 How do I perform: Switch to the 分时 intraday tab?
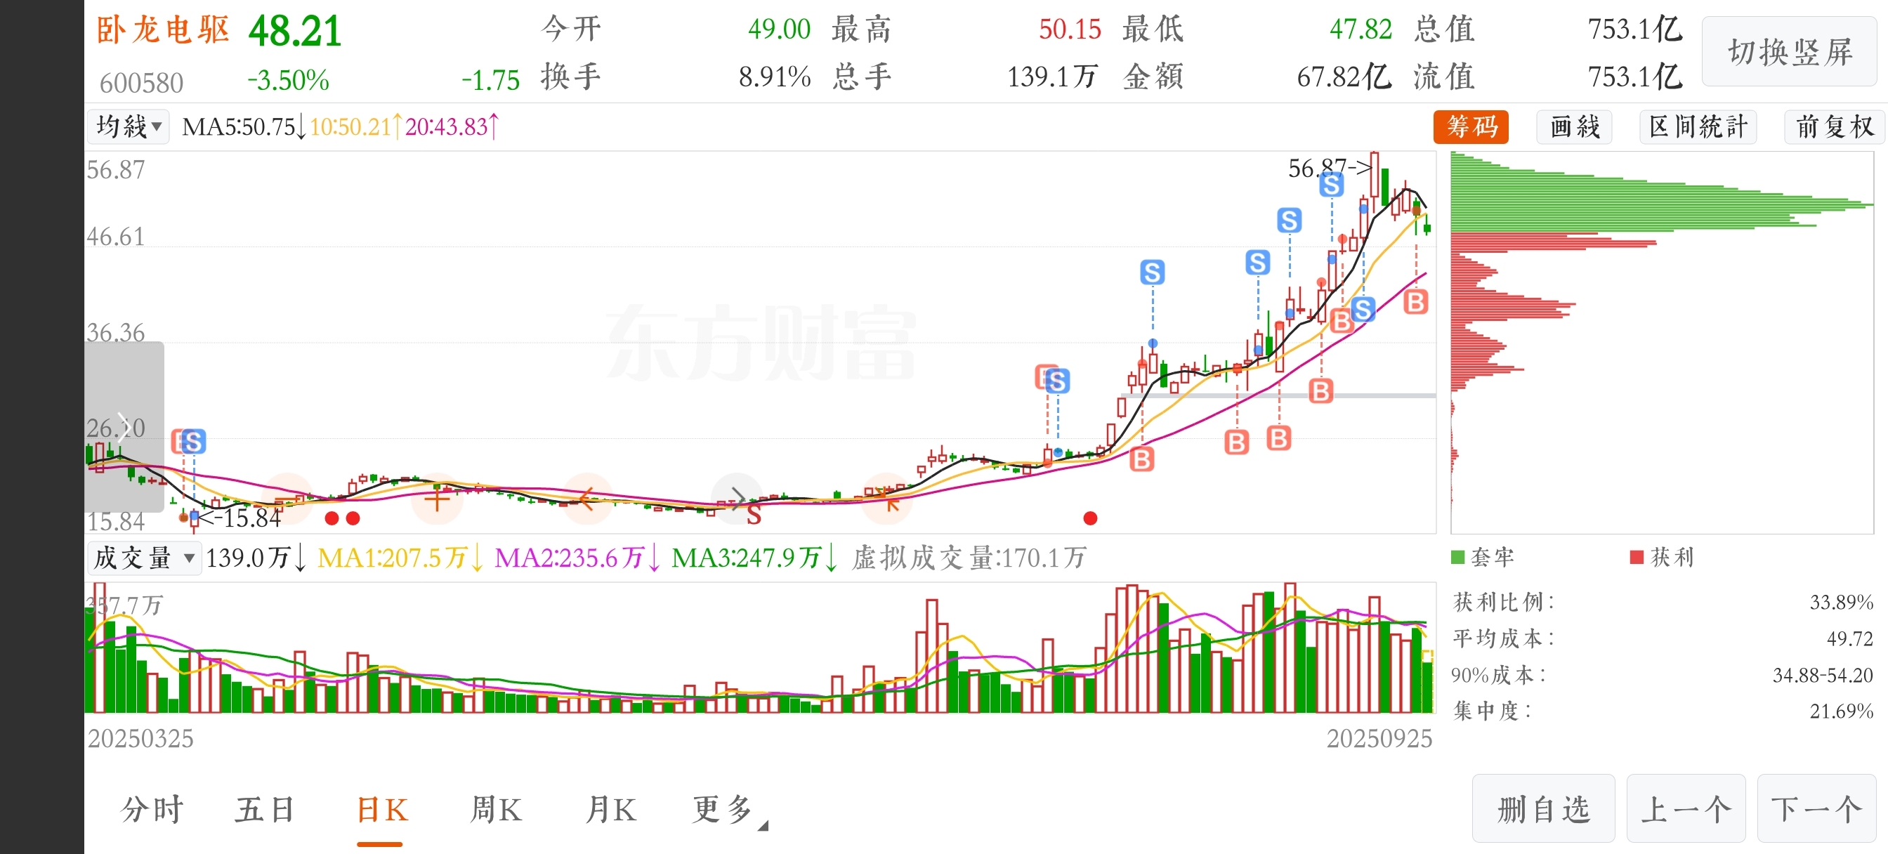point(152,810)
